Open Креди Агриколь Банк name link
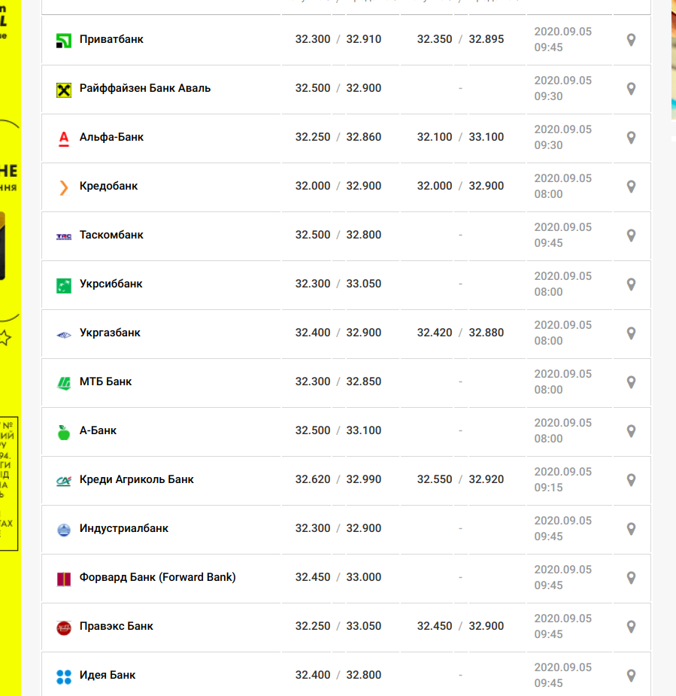 [x=137, y=479]
